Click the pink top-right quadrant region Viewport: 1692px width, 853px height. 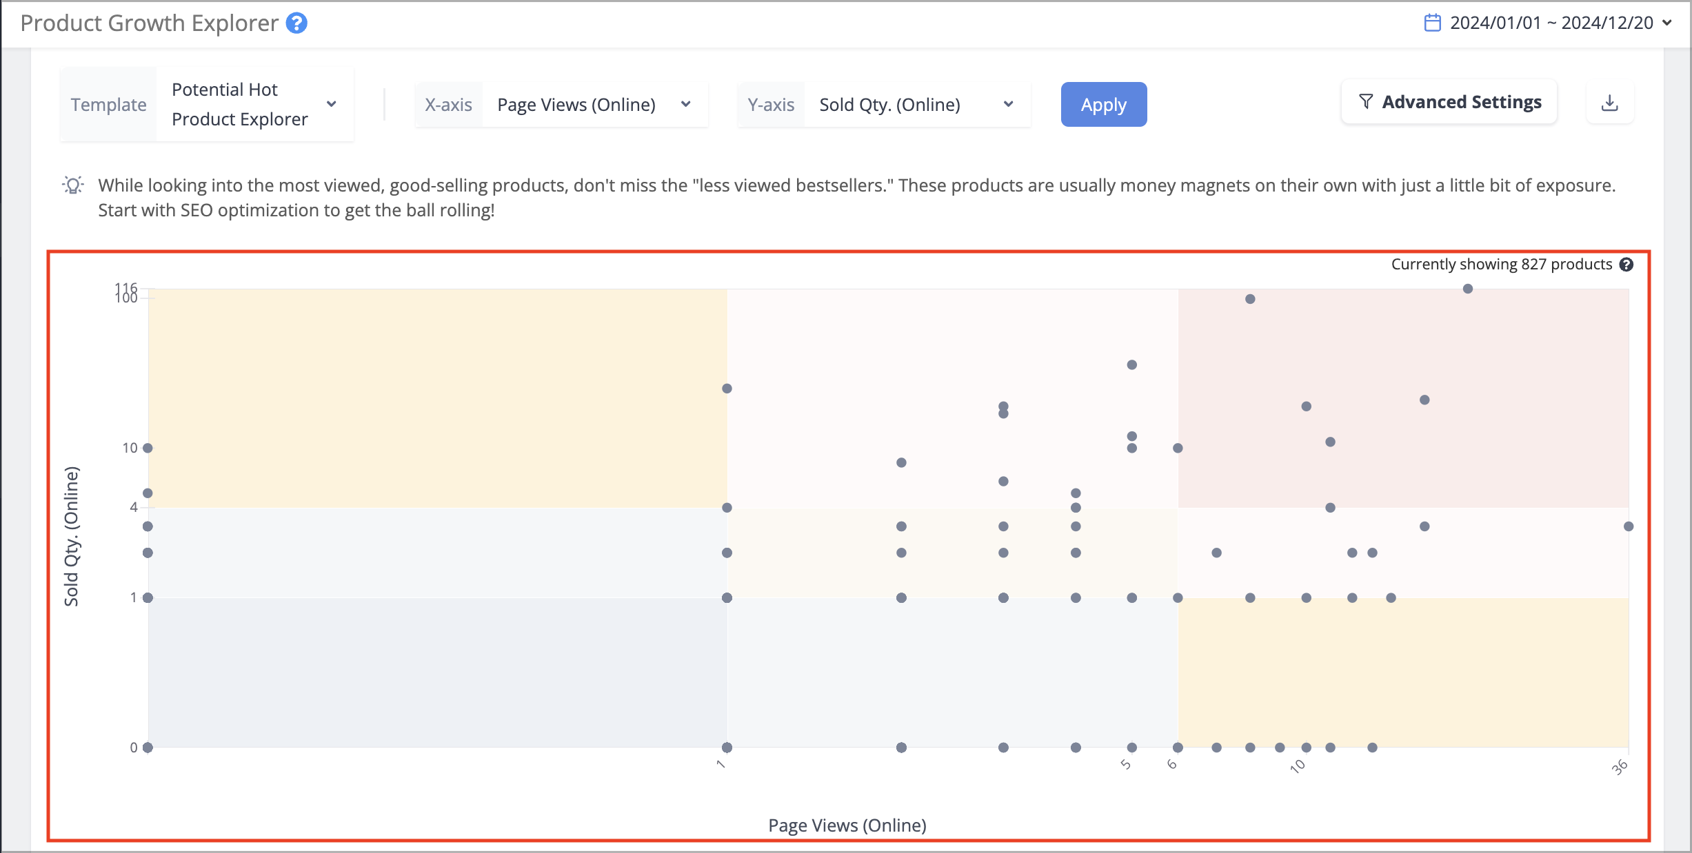[x=1403, y=398]
